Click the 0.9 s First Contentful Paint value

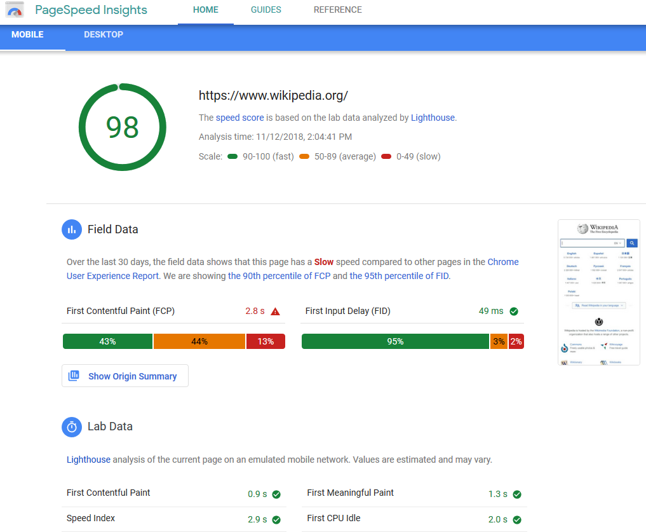(x=257, y=494)
